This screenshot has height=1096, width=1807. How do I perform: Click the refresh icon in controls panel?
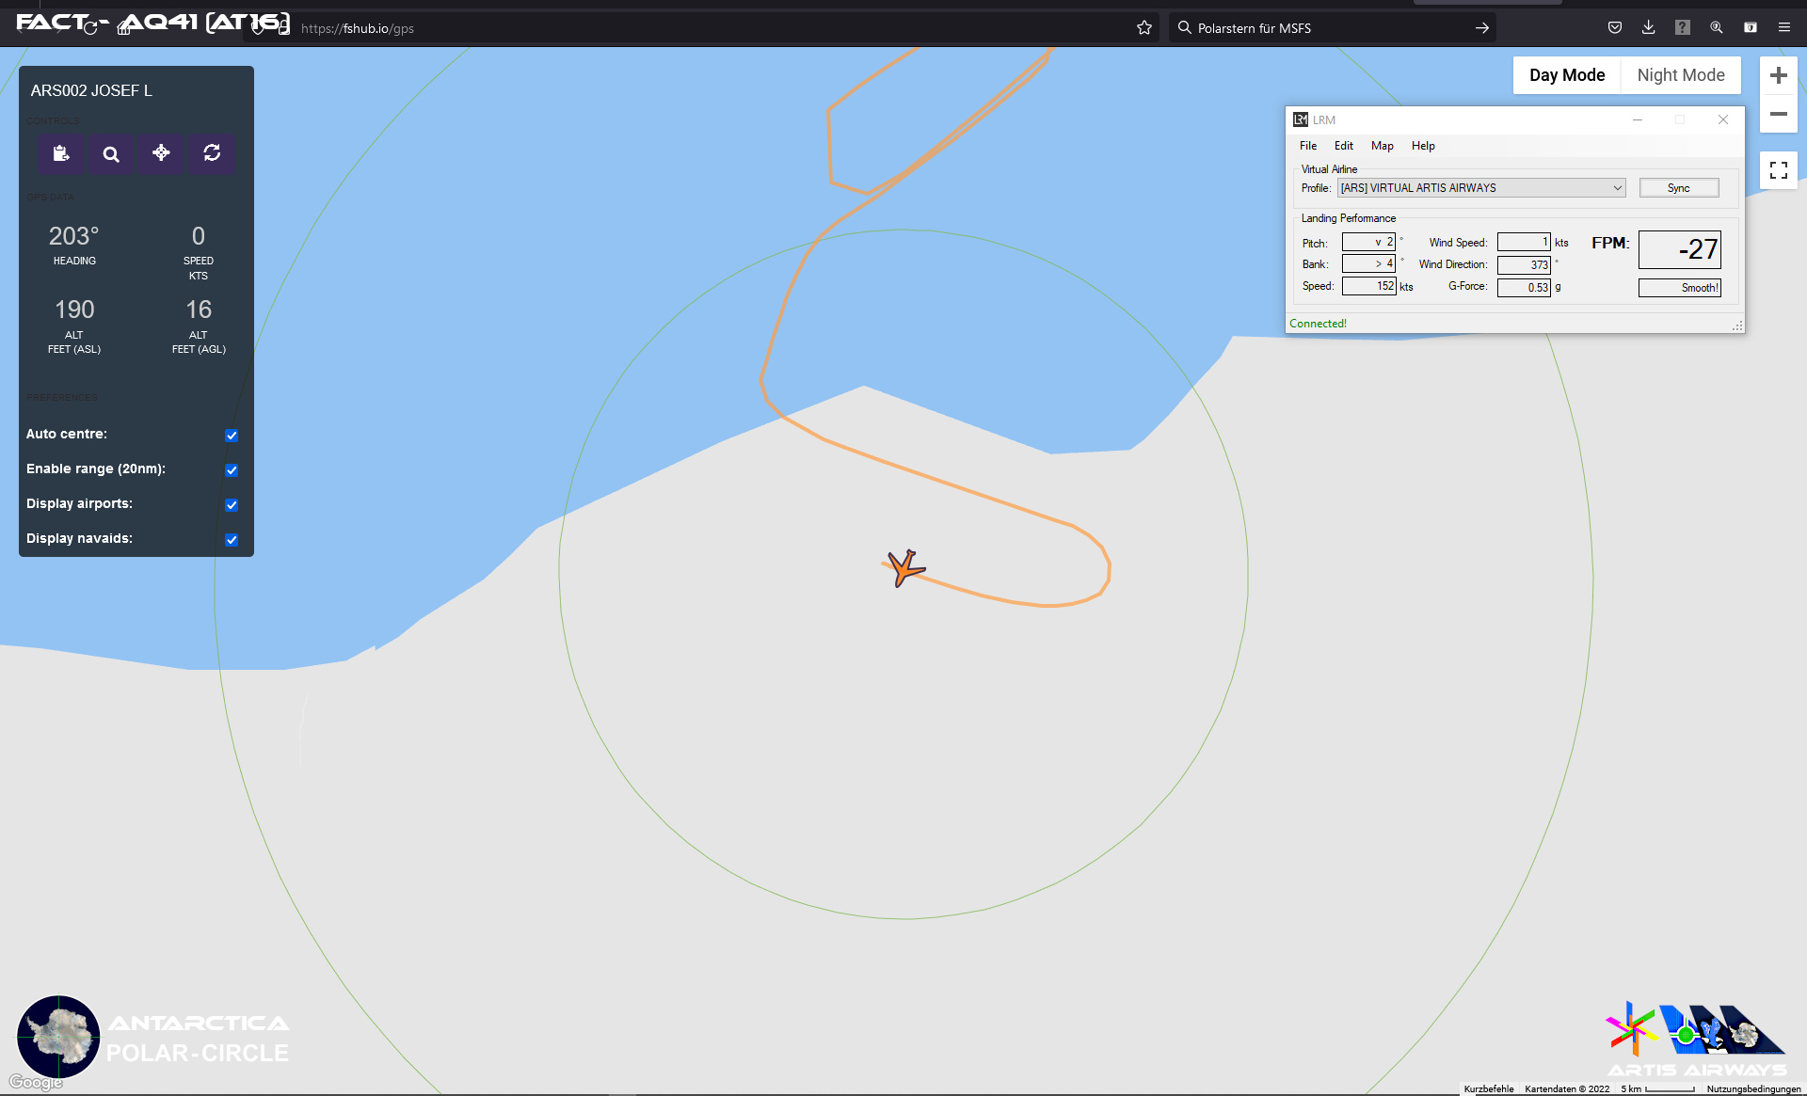pyautogui.click(x=212, y=153)
